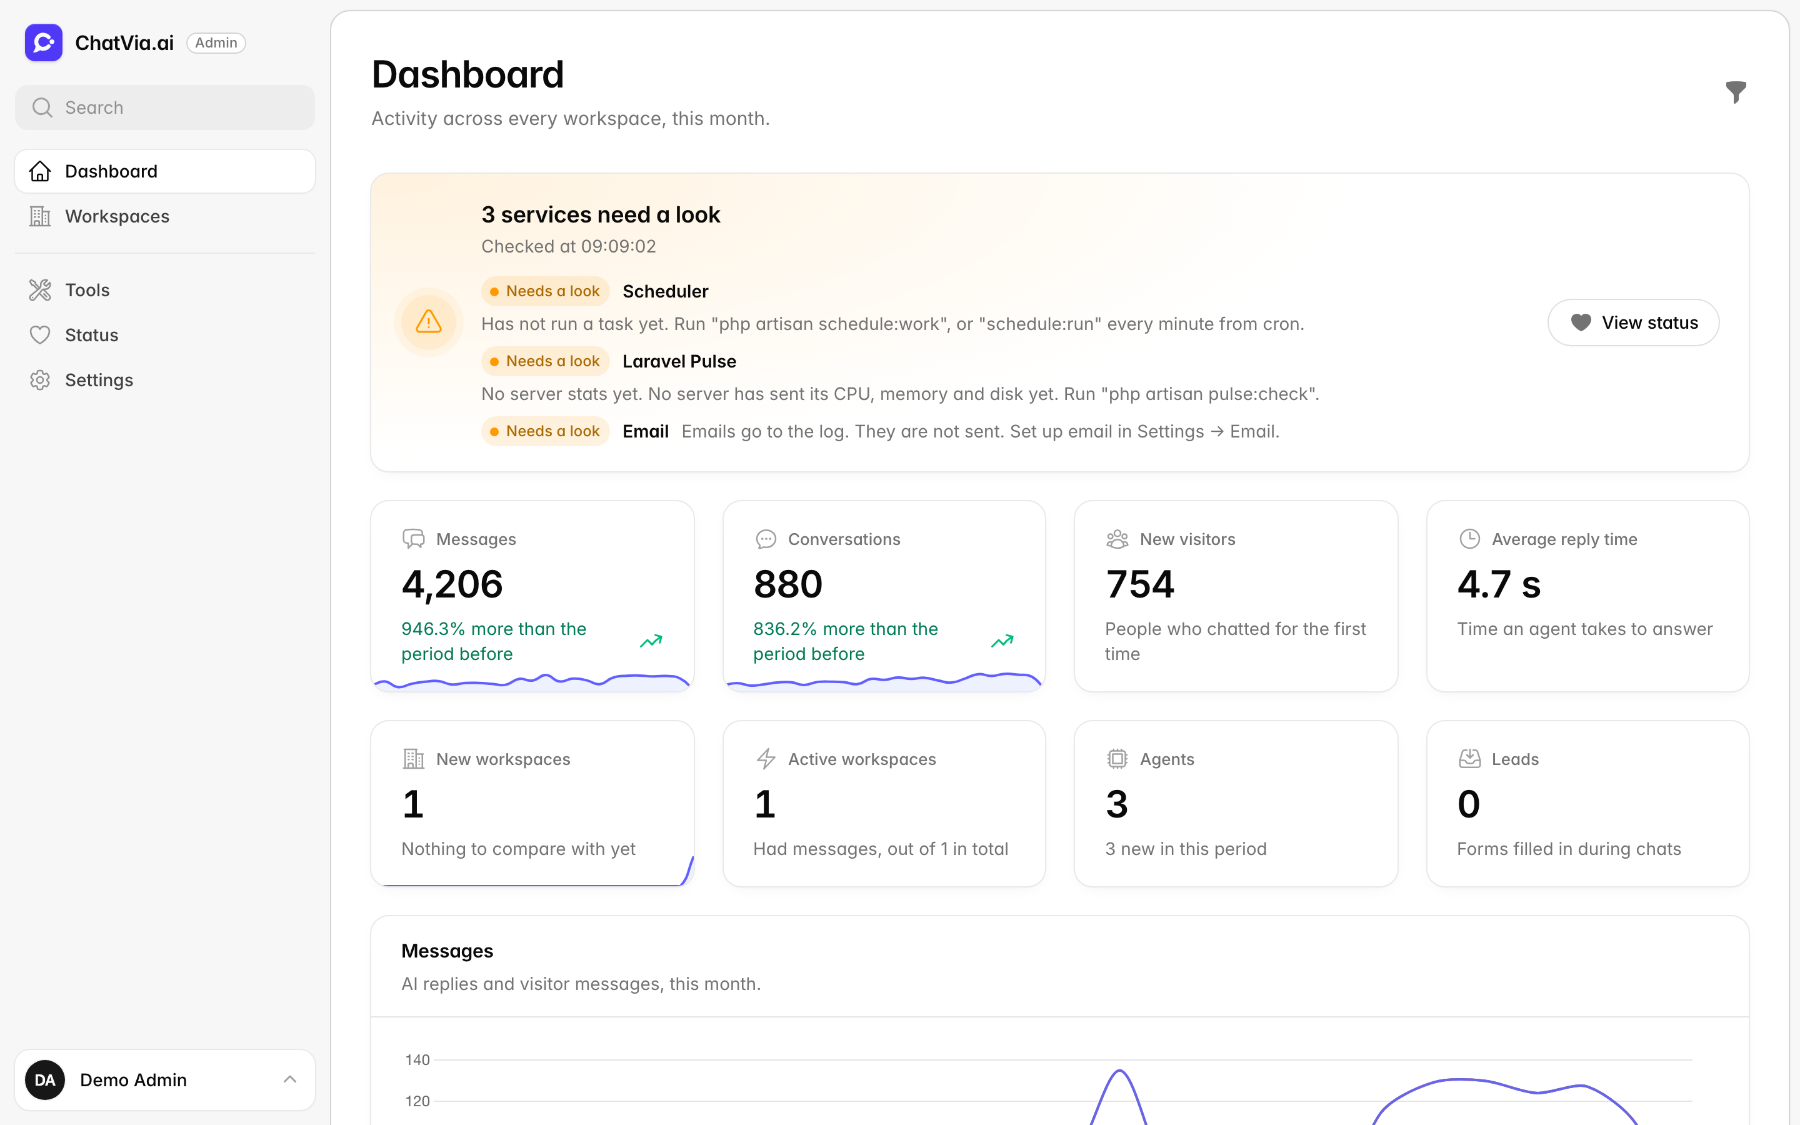1800x1125 pixels.
Task: Click the 880 conversations value
Action: click(x=787, y=584)
